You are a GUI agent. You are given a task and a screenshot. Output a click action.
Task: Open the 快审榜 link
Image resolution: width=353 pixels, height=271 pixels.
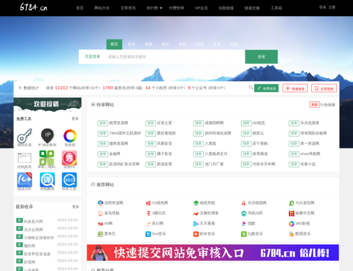click(328, 105)
